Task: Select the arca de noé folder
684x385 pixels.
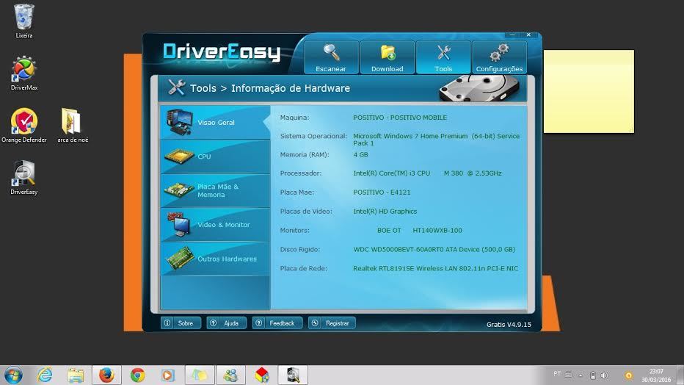Action: pyautogui.click(x=73, y=126)
